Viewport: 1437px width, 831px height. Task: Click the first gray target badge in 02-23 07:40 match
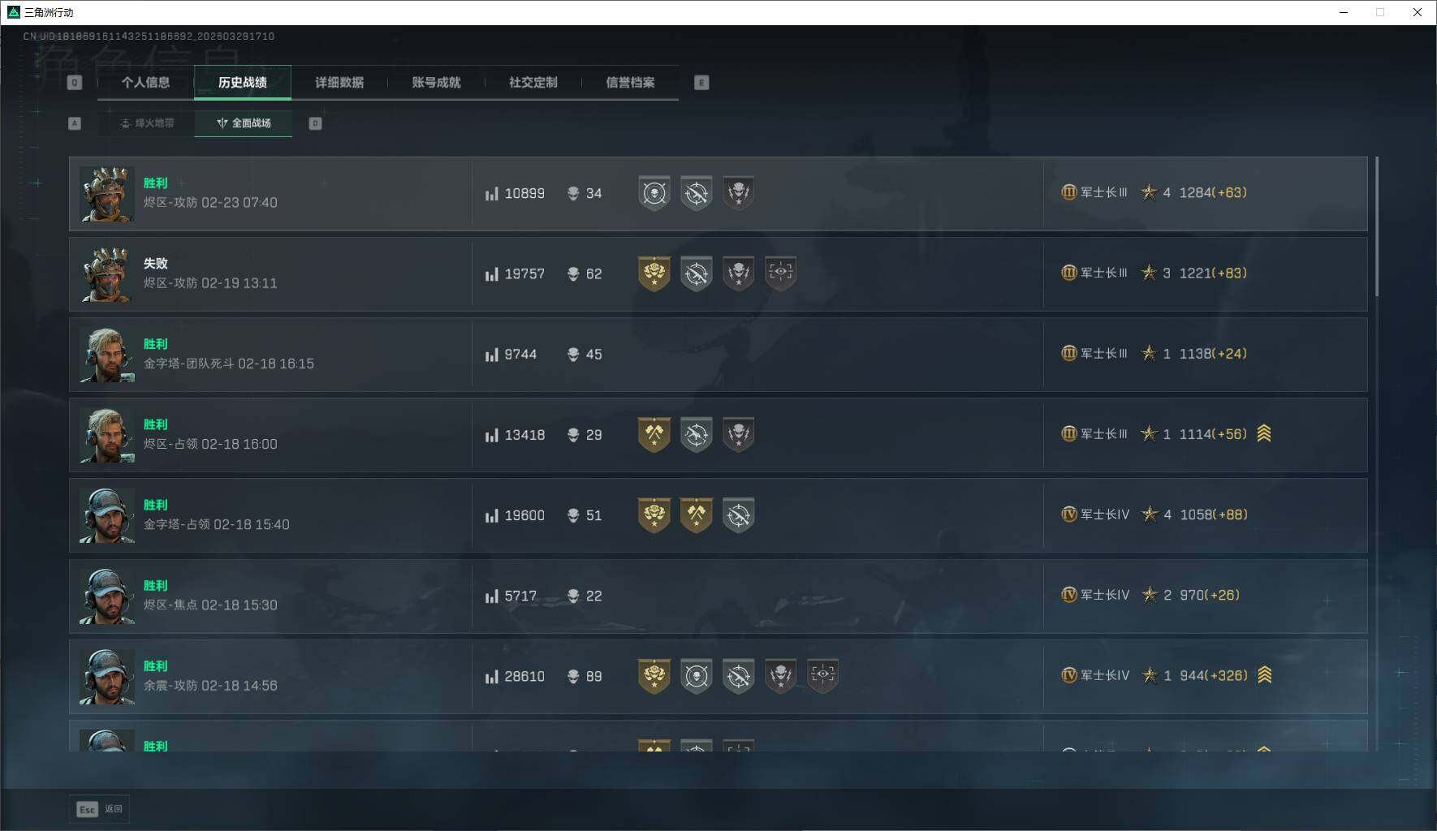[x=654, y=193]
